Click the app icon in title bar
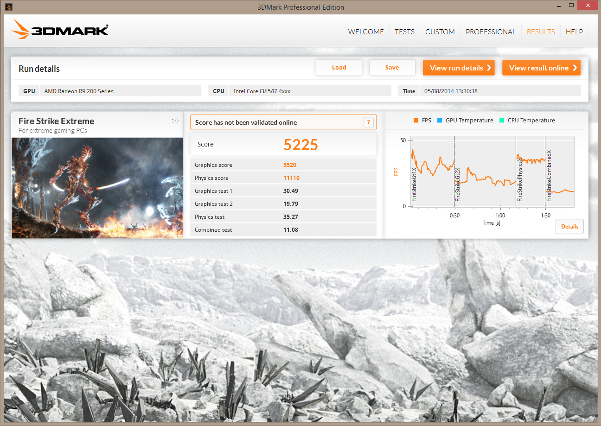 pos(9,7)
